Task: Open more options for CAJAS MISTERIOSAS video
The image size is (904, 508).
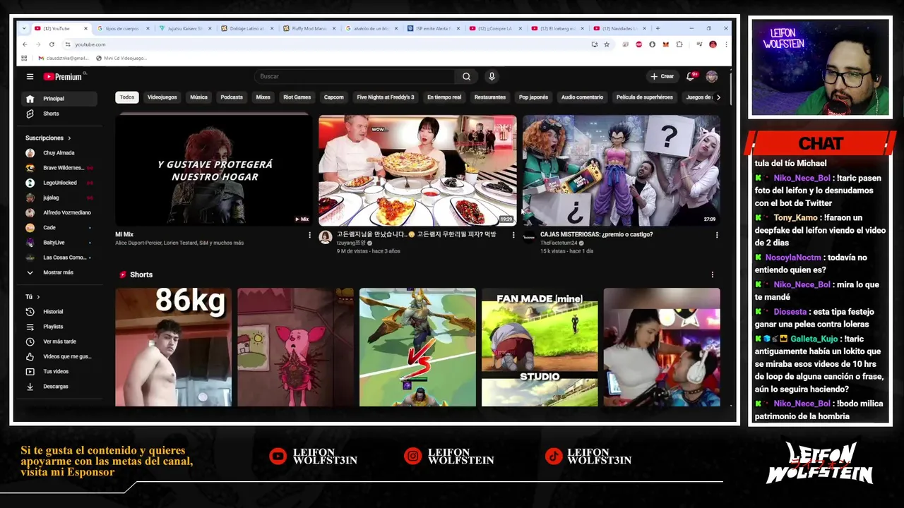Action: (716, 235)
